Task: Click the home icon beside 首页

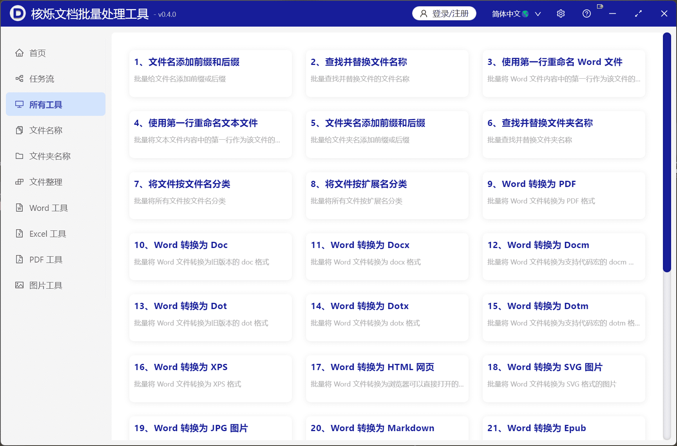Action: click(x=19, y=53)
